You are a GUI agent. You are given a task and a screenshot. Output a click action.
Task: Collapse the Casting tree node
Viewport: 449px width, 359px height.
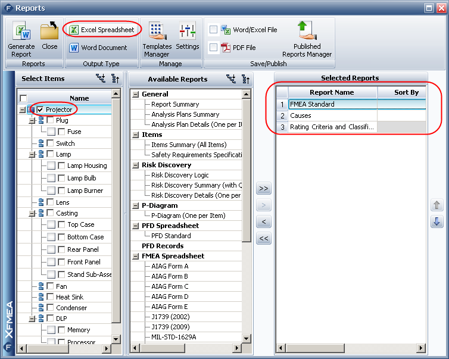[x=31, y=213]
